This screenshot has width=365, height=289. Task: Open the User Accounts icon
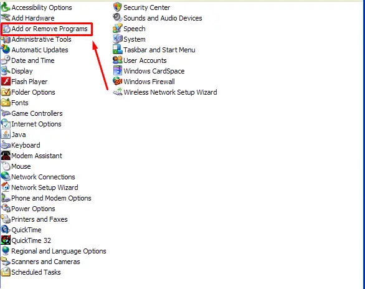tap(118, 60)
